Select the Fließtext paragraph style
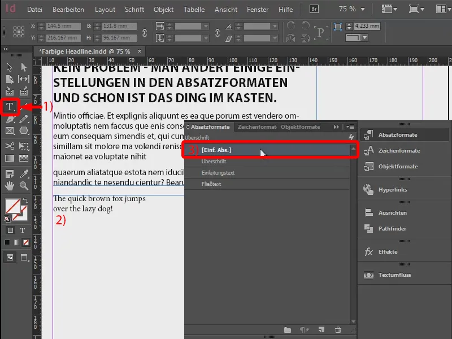452x339 pixels. [267, 184]
